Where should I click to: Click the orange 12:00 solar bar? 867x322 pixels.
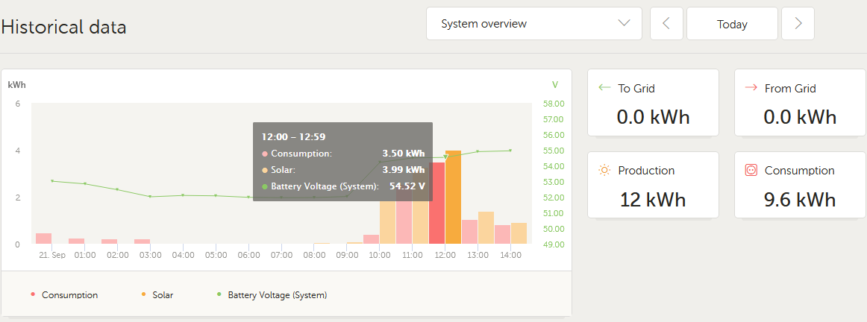(453, 198)
